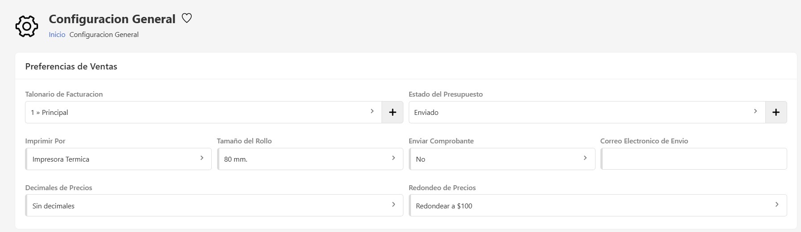Screen dimensions: 801x232
Task: Click the chevron in Enviado field
Action: pyautogui.click(x=756, y=111)
